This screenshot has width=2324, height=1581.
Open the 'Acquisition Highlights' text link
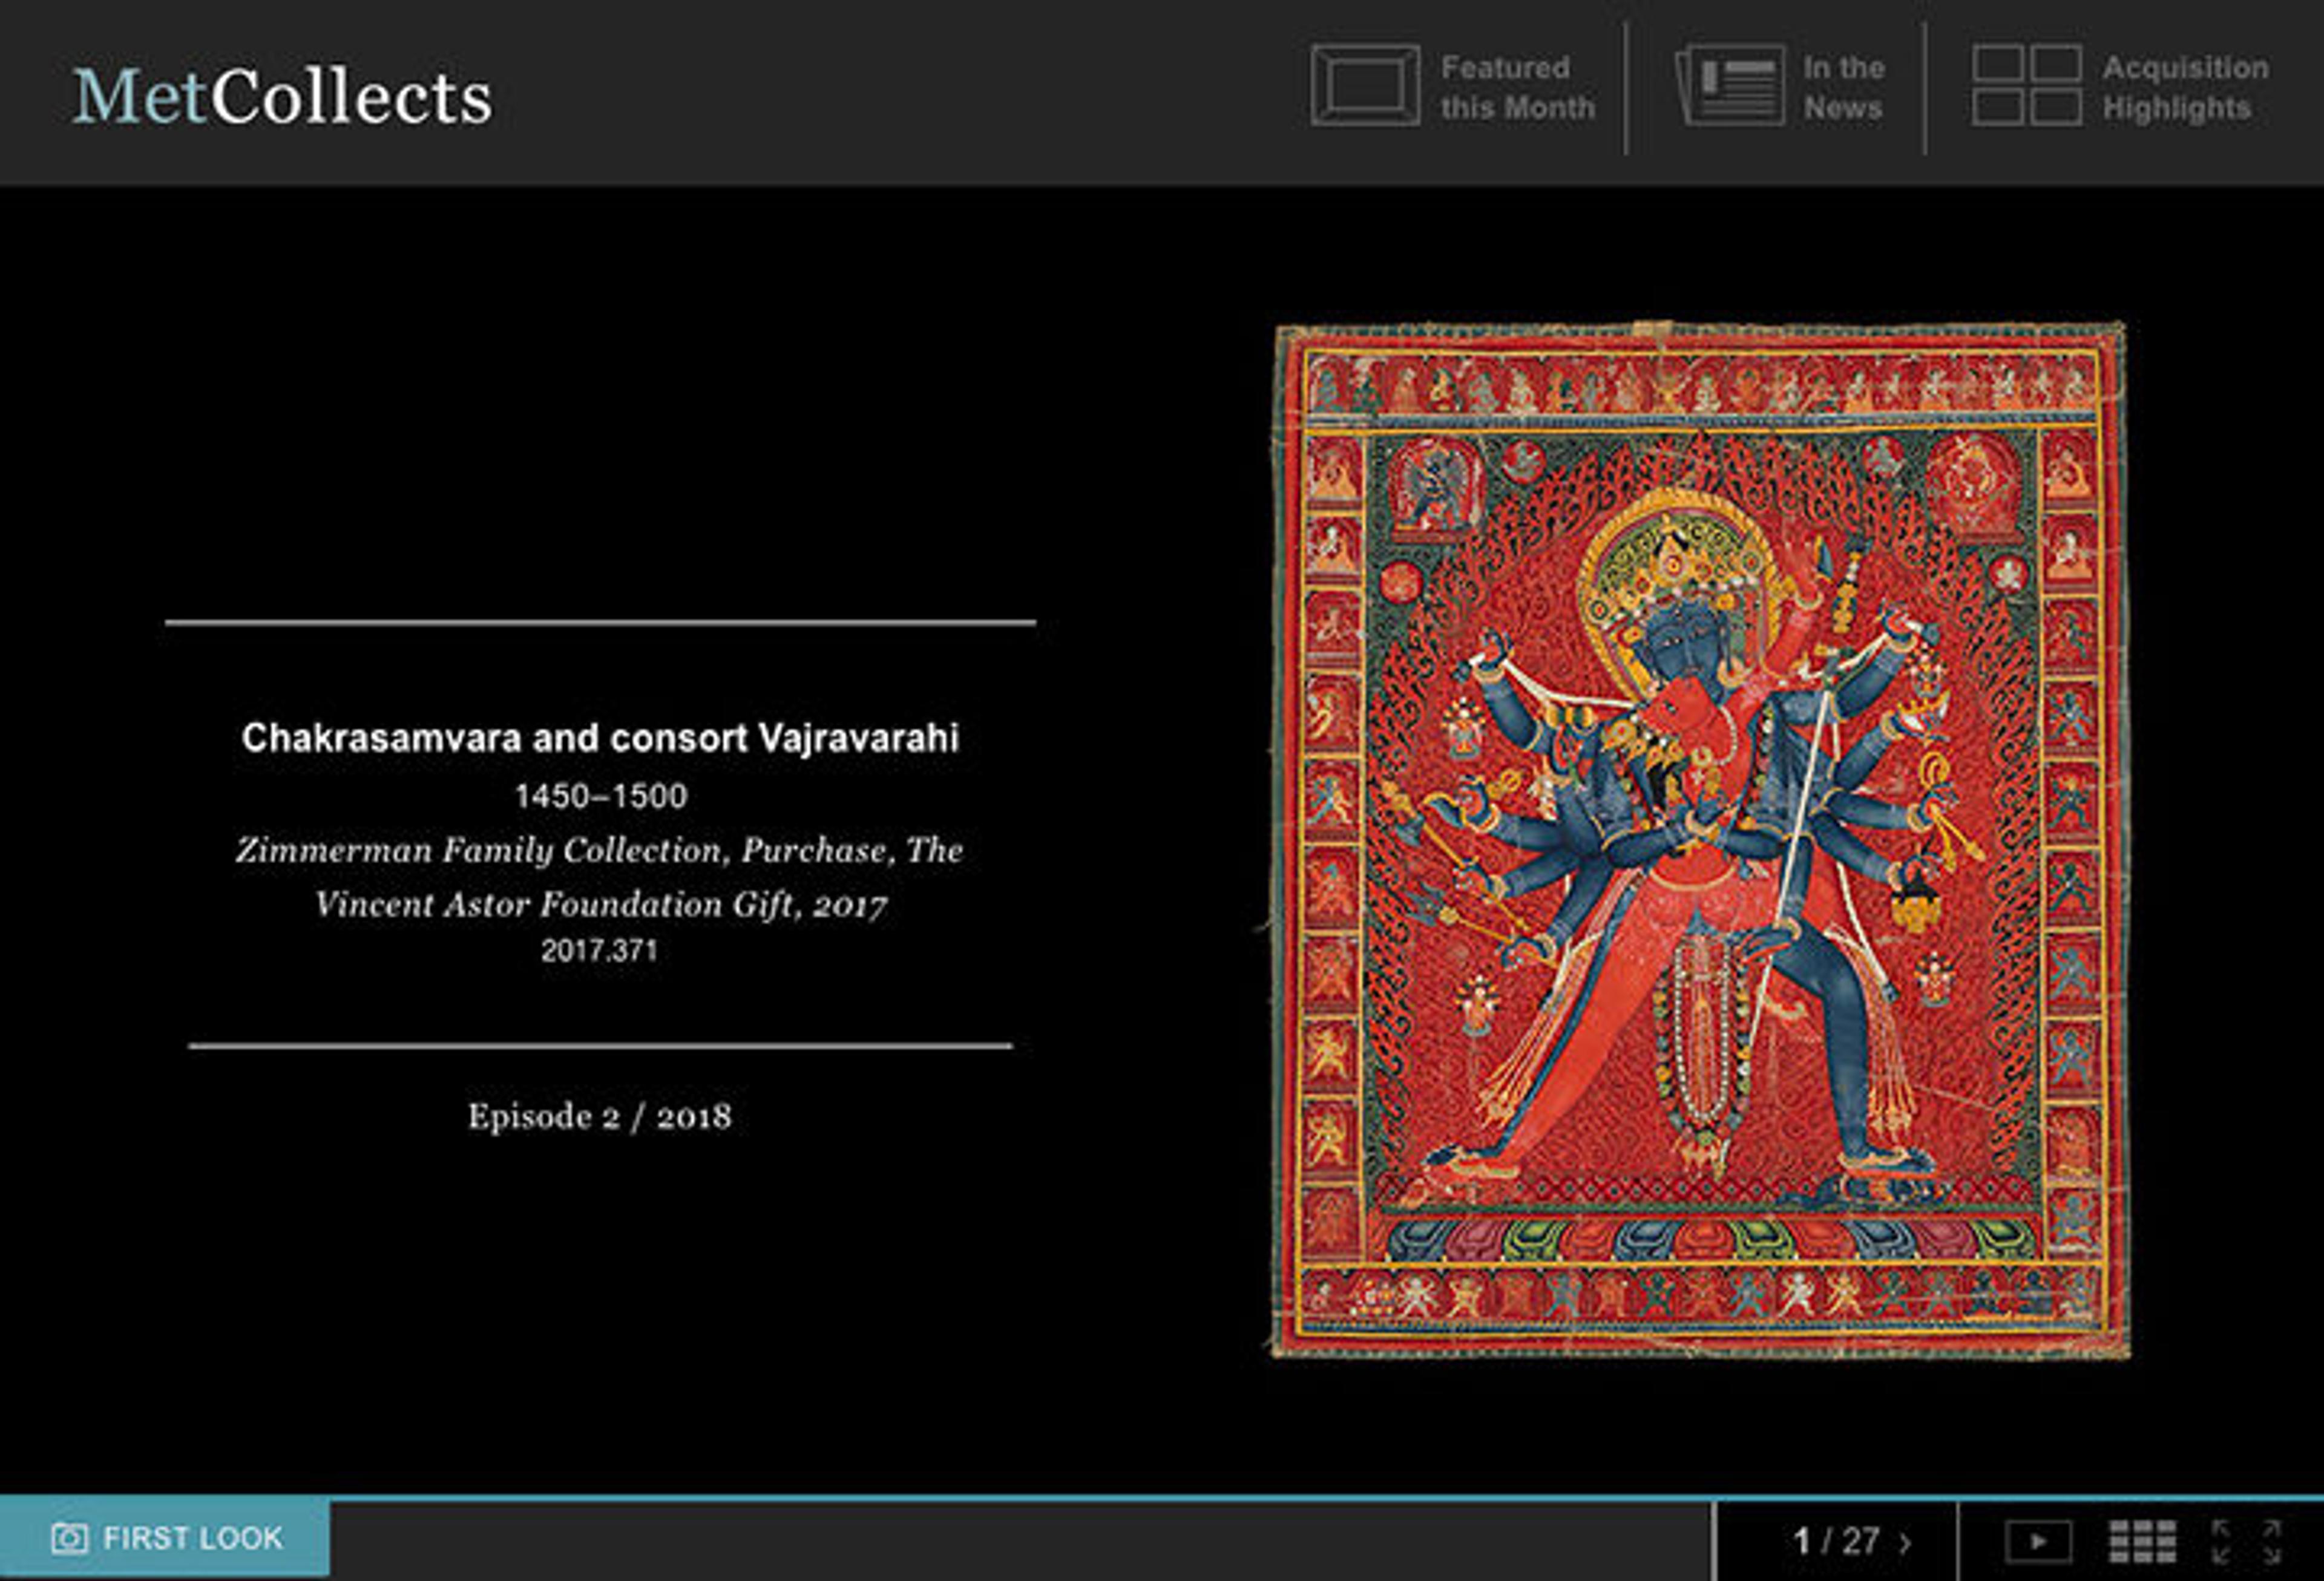pos(2184,87)
